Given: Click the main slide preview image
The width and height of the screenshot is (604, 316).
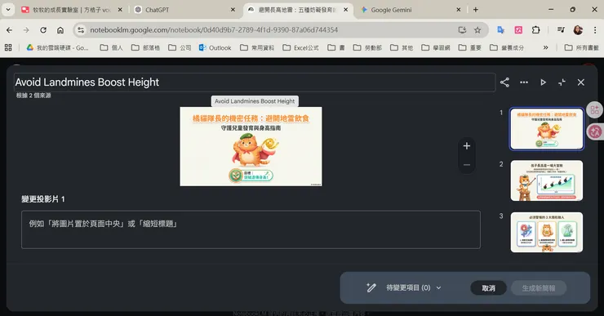Looking at the screenshot, I should coord(251,146).
